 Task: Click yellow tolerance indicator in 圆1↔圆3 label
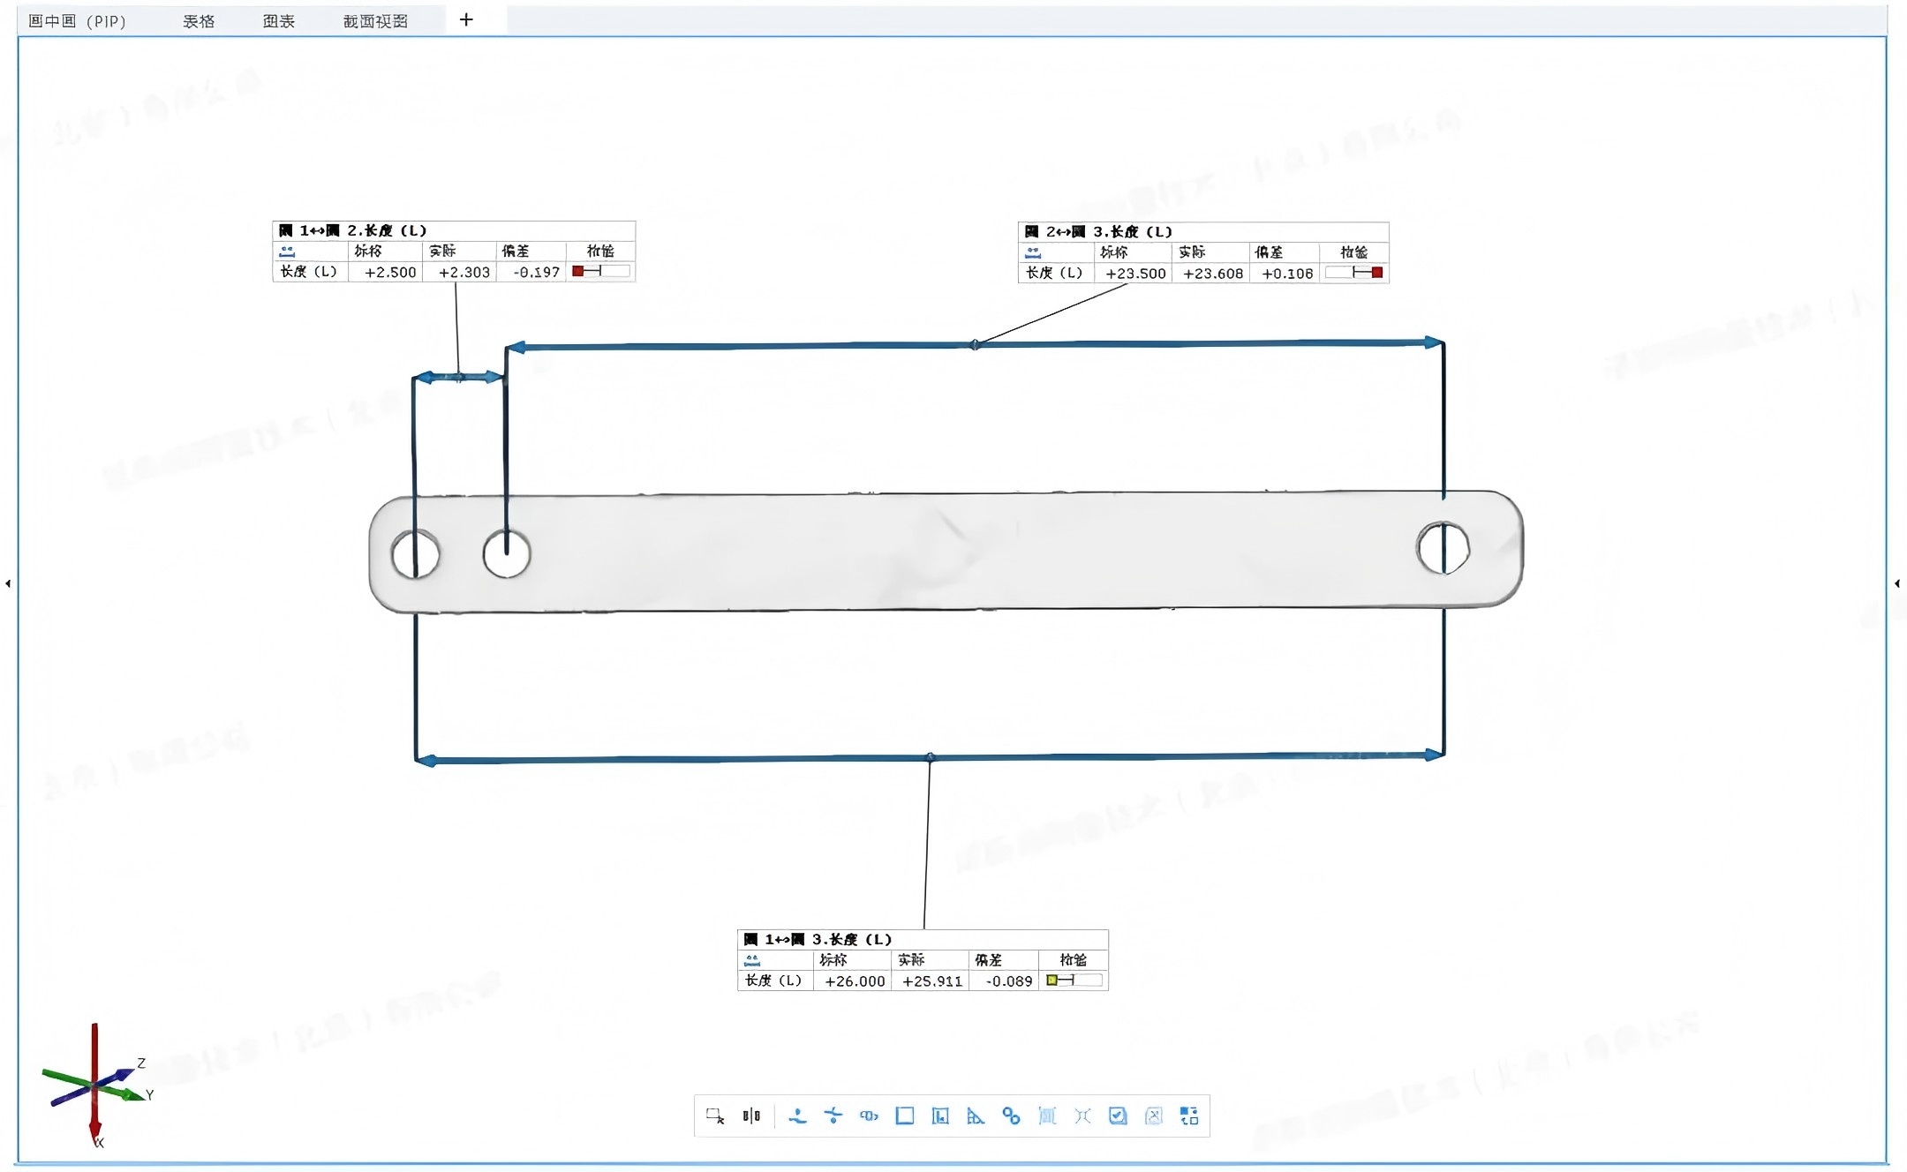point(1052,980)
